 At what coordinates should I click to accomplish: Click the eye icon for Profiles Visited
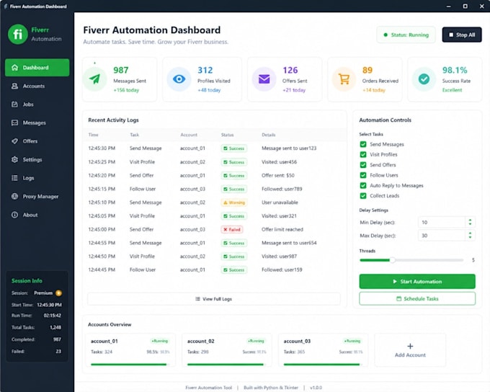tap(179, 79)
